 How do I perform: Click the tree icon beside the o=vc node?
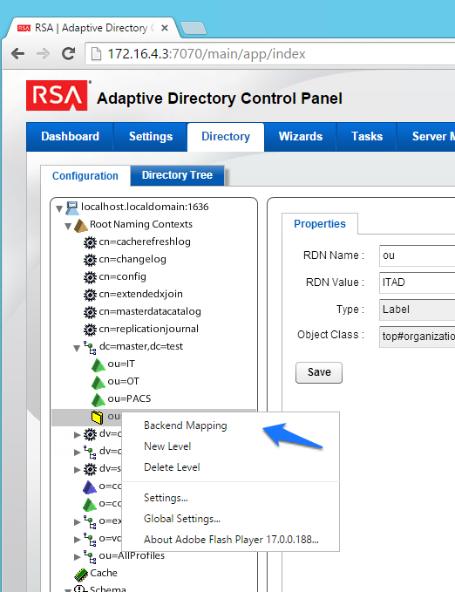point(90,539)
